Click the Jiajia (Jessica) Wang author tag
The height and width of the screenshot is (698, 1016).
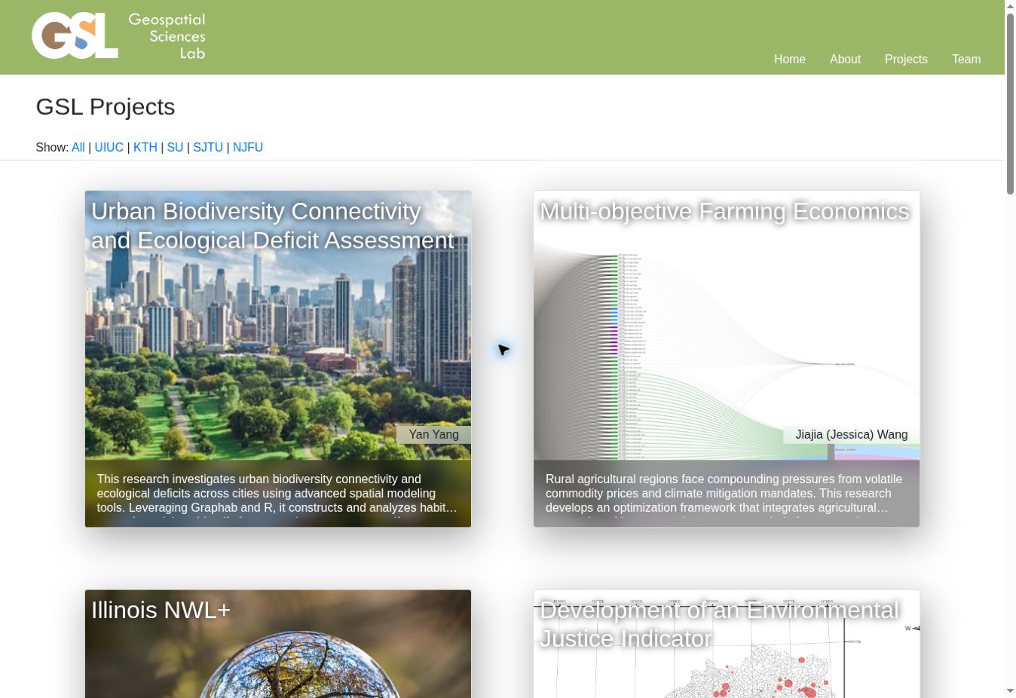pos(851,435)
